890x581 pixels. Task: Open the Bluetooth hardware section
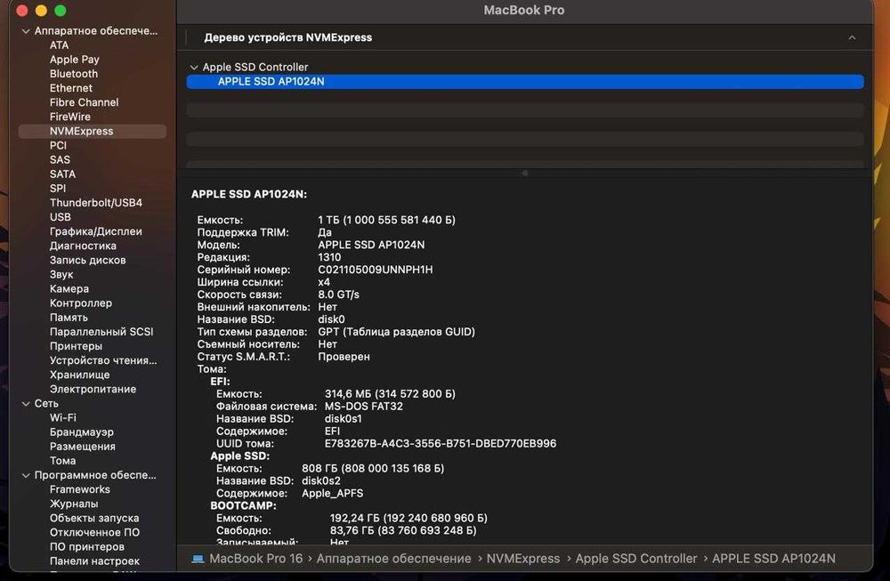(x=74, y=74)
